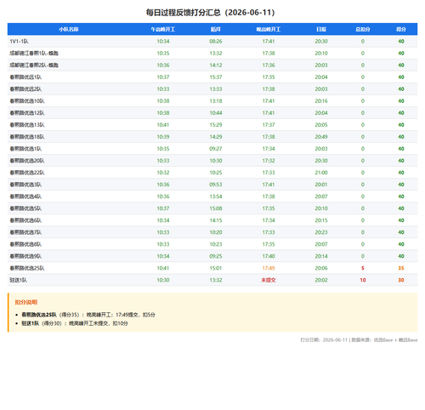
Task: Click the 午高峰开工 column header
Action: [x=163, y=29]
